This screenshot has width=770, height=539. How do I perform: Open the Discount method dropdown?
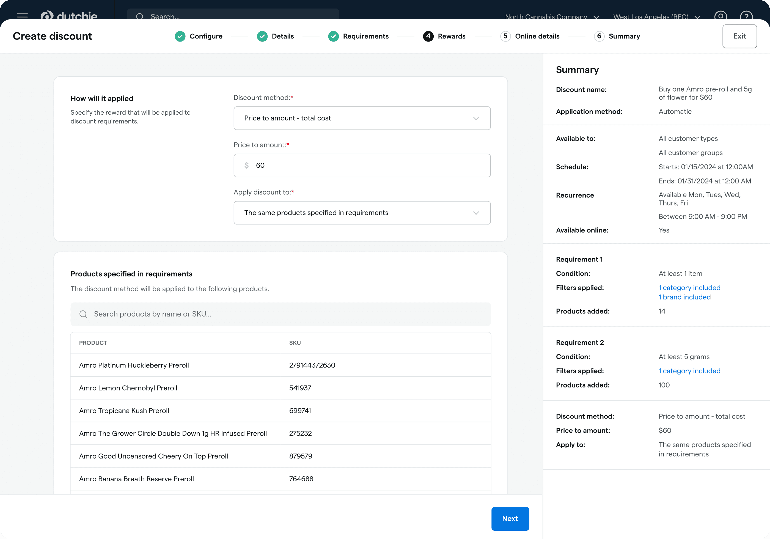click(x=362, y=118)
